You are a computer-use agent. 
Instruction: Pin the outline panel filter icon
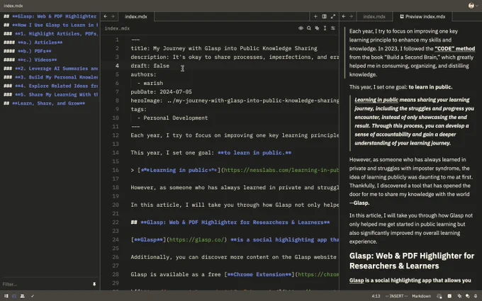coord(94,284)
